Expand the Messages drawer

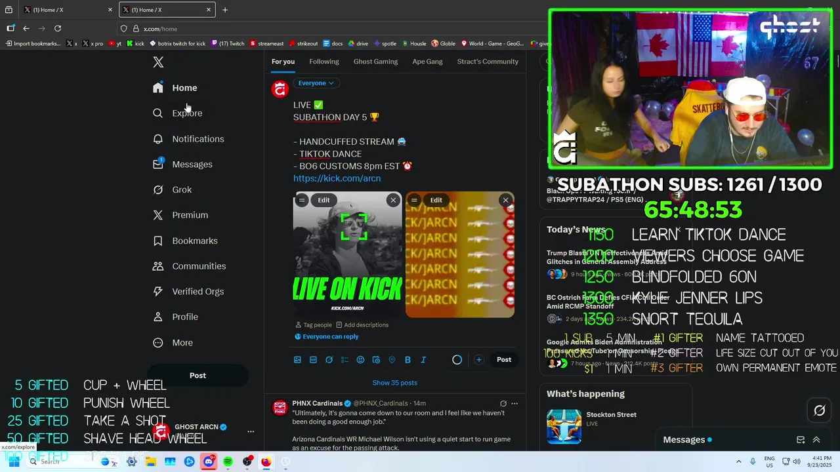[816, 440]
